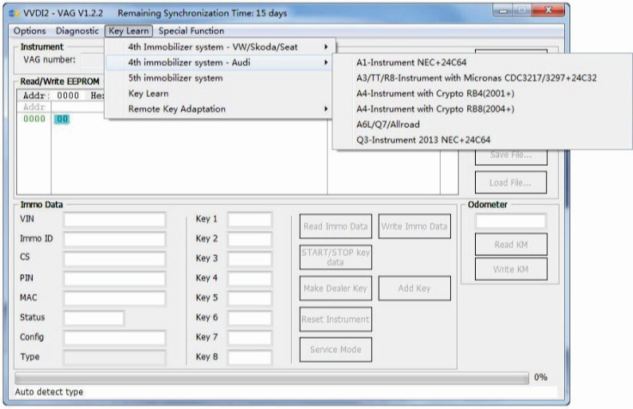
Task: Click the Read KM button
Action: click(x=511, y=244)
